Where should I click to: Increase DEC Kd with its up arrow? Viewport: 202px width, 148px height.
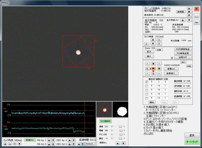click(x=69, y=144)
